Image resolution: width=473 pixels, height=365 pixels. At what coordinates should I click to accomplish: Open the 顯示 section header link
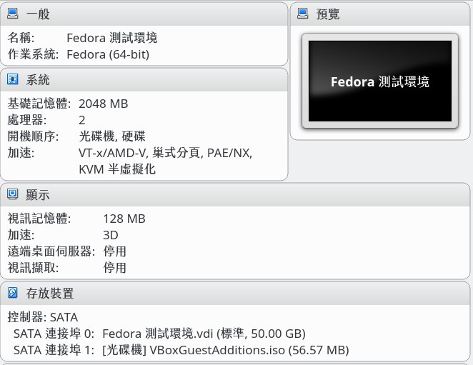pos(38,195)
